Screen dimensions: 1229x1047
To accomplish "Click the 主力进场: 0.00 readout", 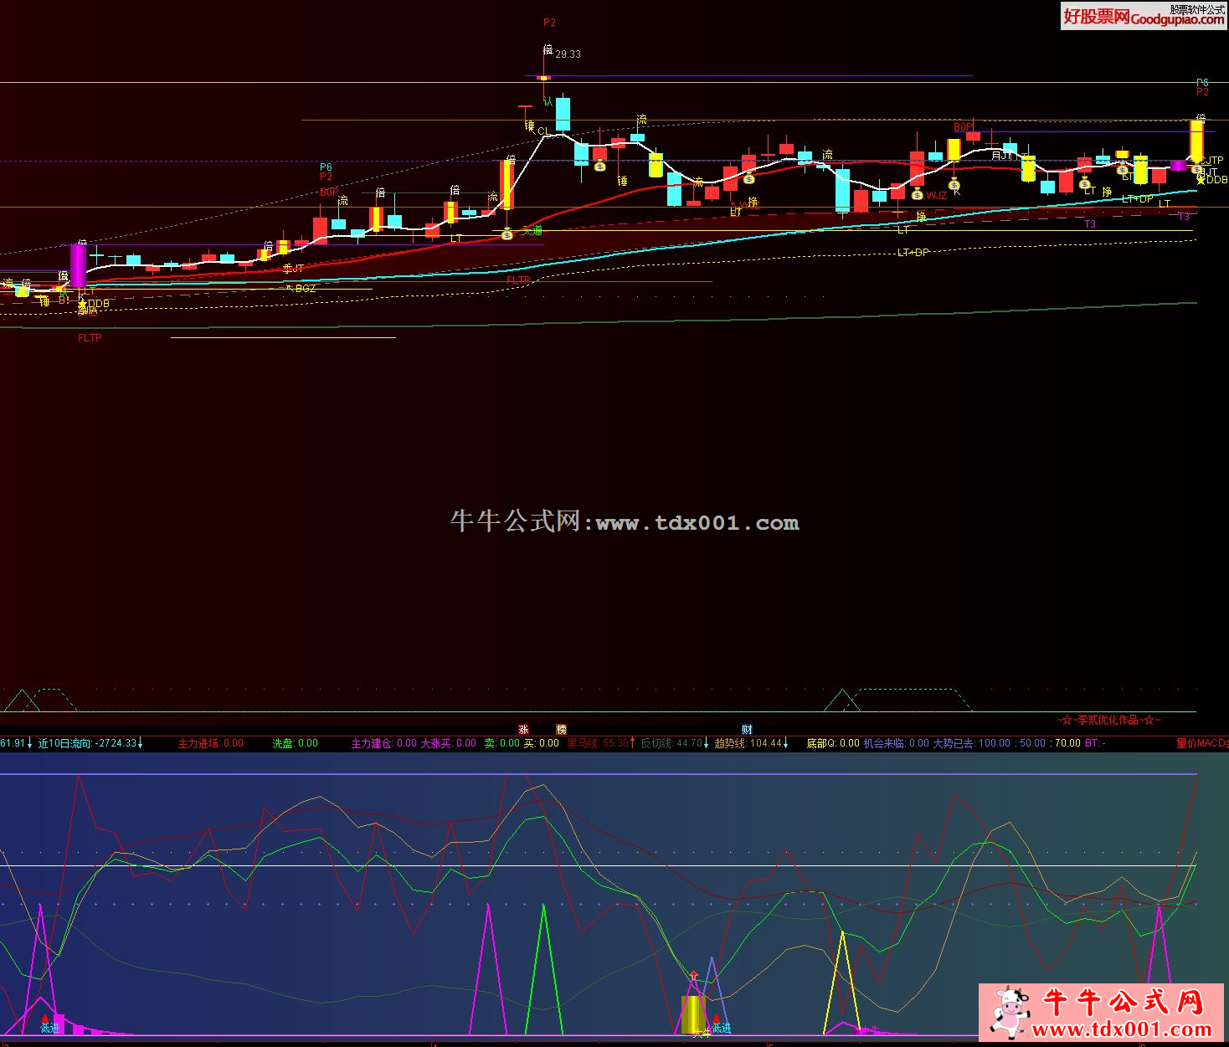I will click(211, 743).
